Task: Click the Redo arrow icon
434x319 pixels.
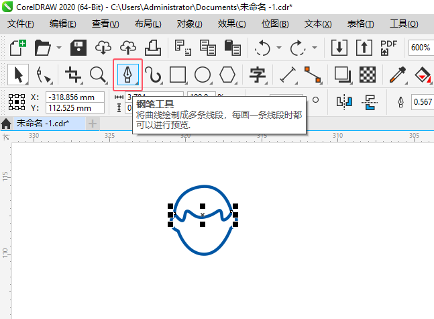Action: click(x=298, y=48)
